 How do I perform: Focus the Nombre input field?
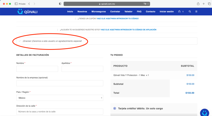click(37, 69)
